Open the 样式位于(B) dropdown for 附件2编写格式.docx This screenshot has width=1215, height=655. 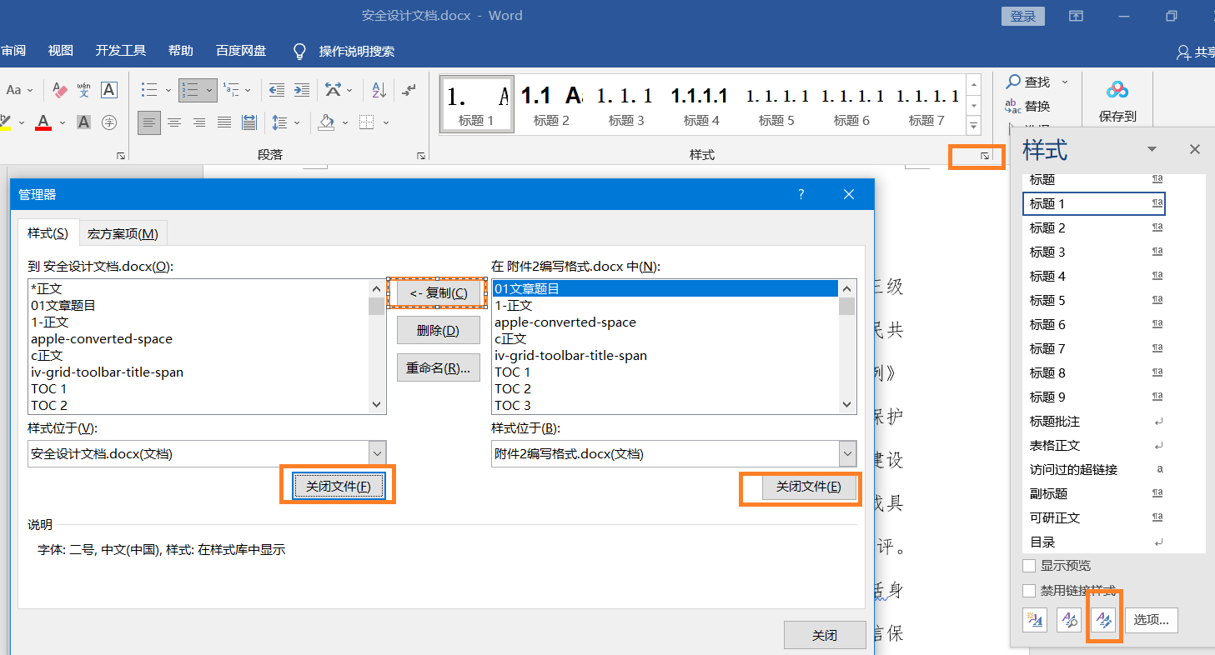848,453
